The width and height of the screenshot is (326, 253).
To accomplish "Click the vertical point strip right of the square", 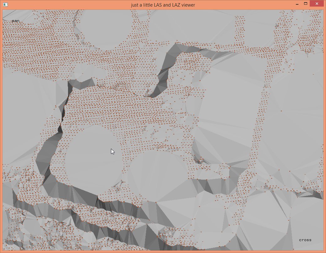I will click(259, 125).
